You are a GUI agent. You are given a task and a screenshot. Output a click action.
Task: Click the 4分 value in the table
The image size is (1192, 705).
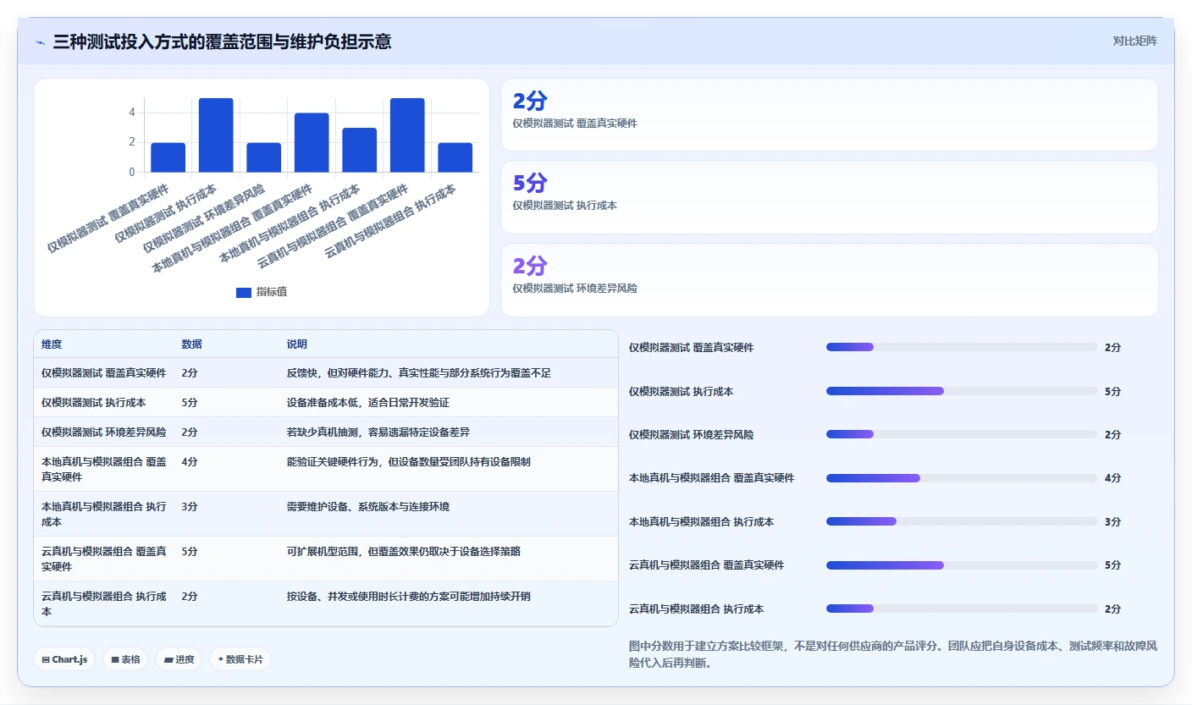click(x=190, y=462)
